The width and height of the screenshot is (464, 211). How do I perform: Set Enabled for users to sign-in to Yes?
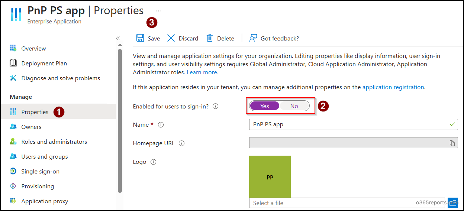265,106
